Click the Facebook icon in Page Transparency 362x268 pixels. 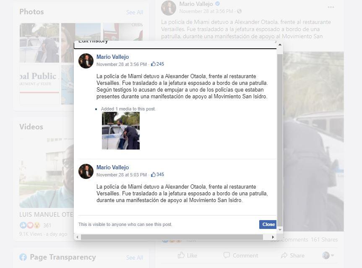pos(23,257)
